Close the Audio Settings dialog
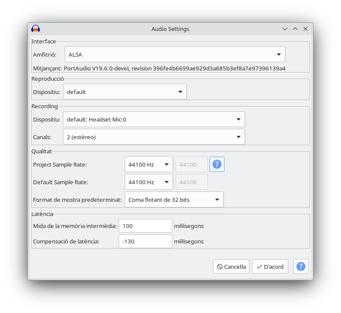 tap(305, 29)
